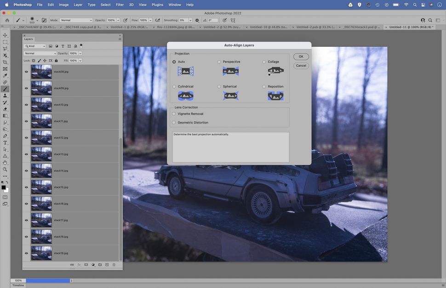Open the Select menu

(106, 5)
